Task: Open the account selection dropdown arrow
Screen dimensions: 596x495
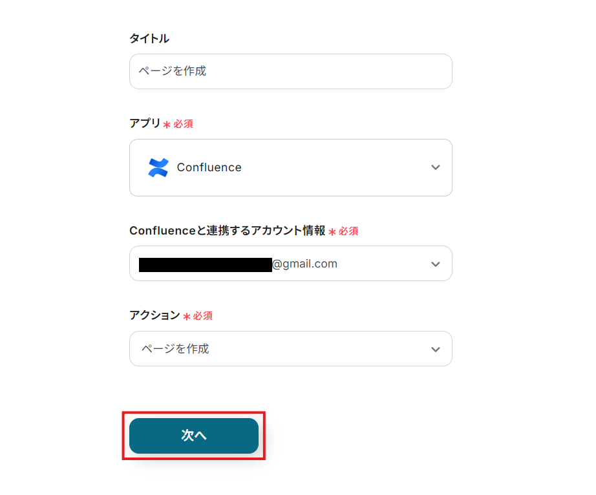Action: pos(435,264)
